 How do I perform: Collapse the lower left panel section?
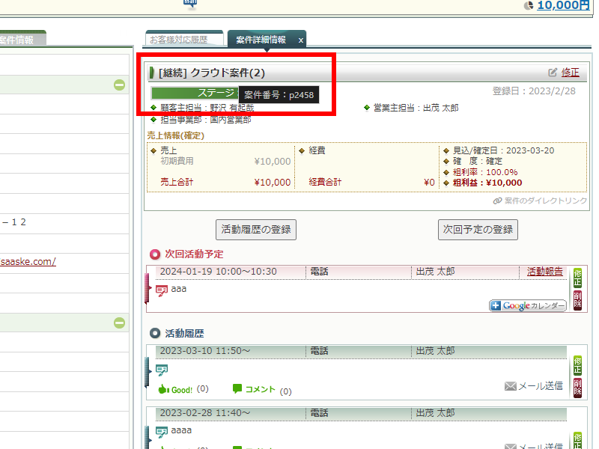(120, 323)
